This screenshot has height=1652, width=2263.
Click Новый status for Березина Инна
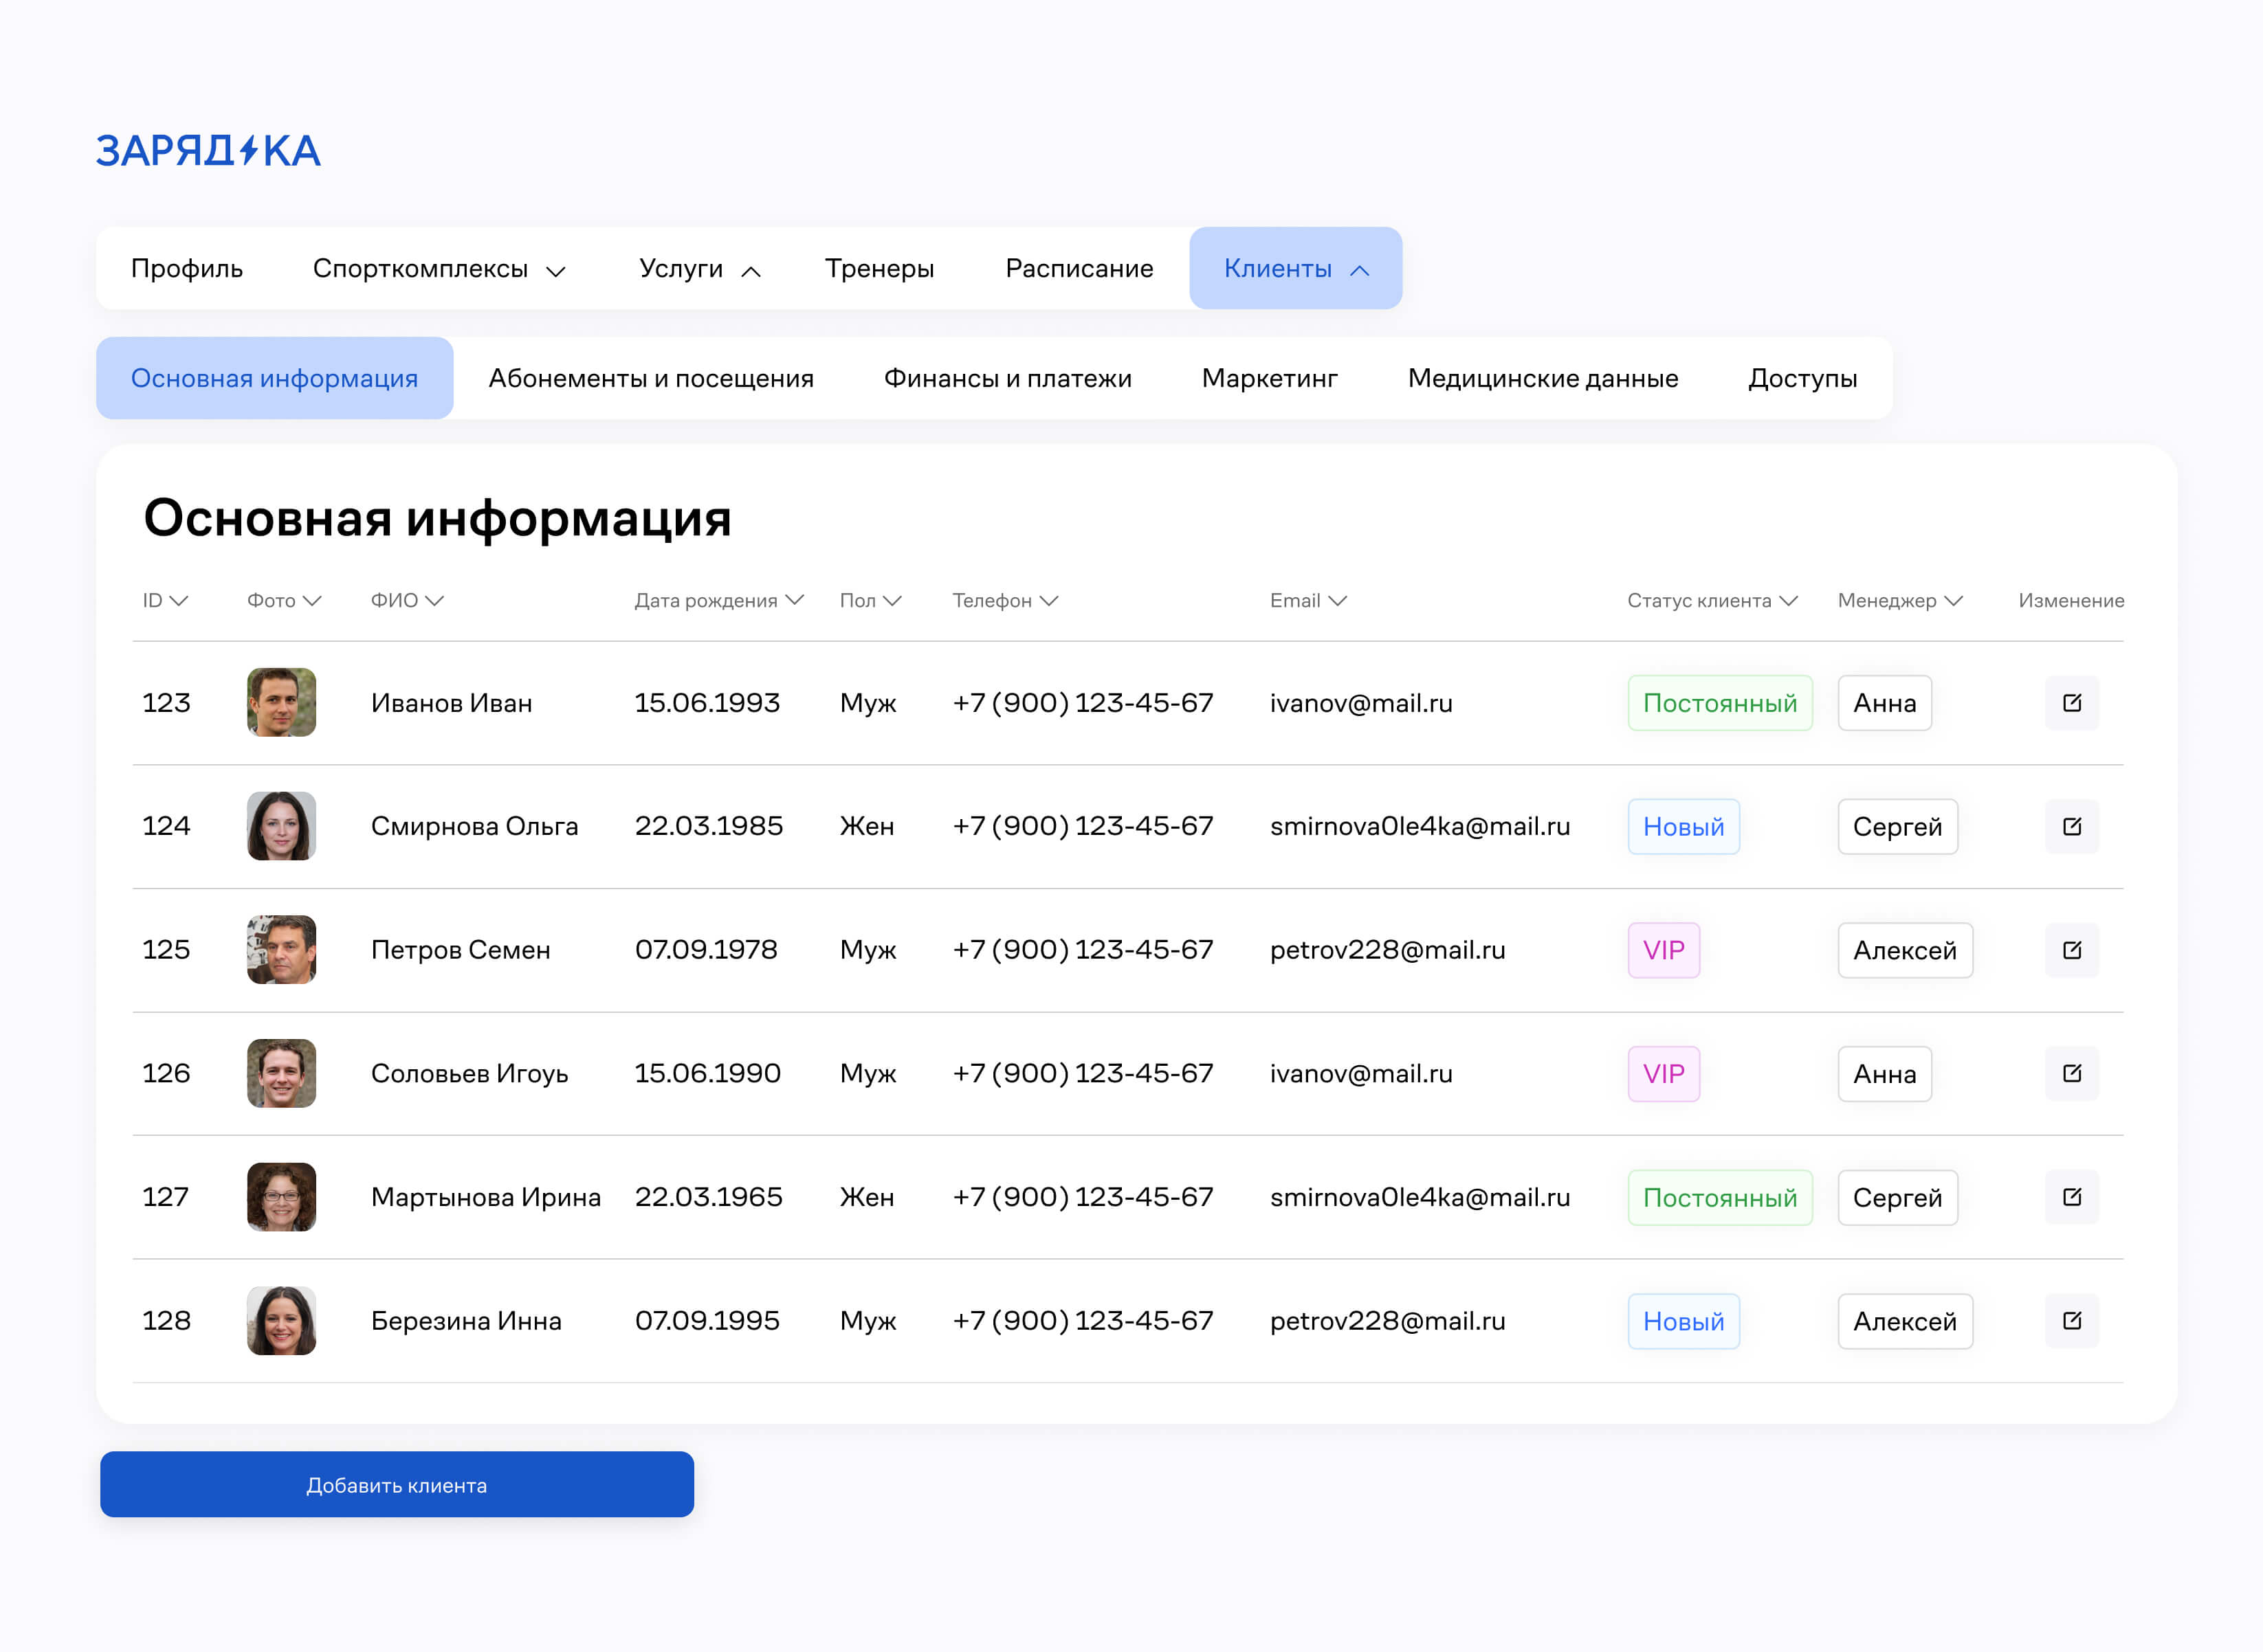coord(1684,1321)
